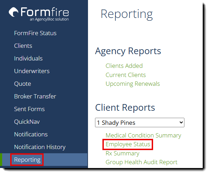Open Sent Forms in sidebar
The image size is (208, 174).
[x=30, y=109]
